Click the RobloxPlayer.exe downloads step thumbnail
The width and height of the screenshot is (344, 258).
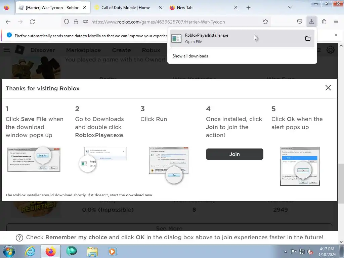tap(102, 160)
